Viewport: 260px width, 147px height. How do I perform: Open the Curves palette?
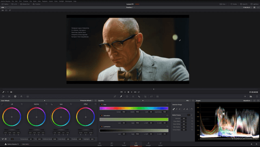point(115,97)
